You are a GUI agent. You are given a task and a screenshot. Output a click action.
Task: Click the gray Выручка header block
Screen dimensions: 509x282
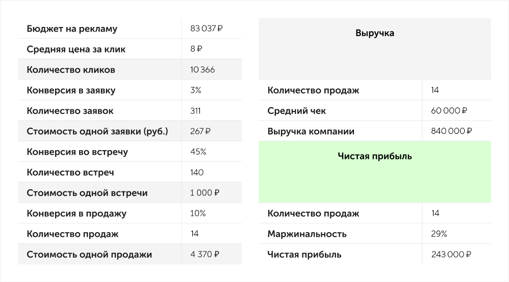coord(375,49)
